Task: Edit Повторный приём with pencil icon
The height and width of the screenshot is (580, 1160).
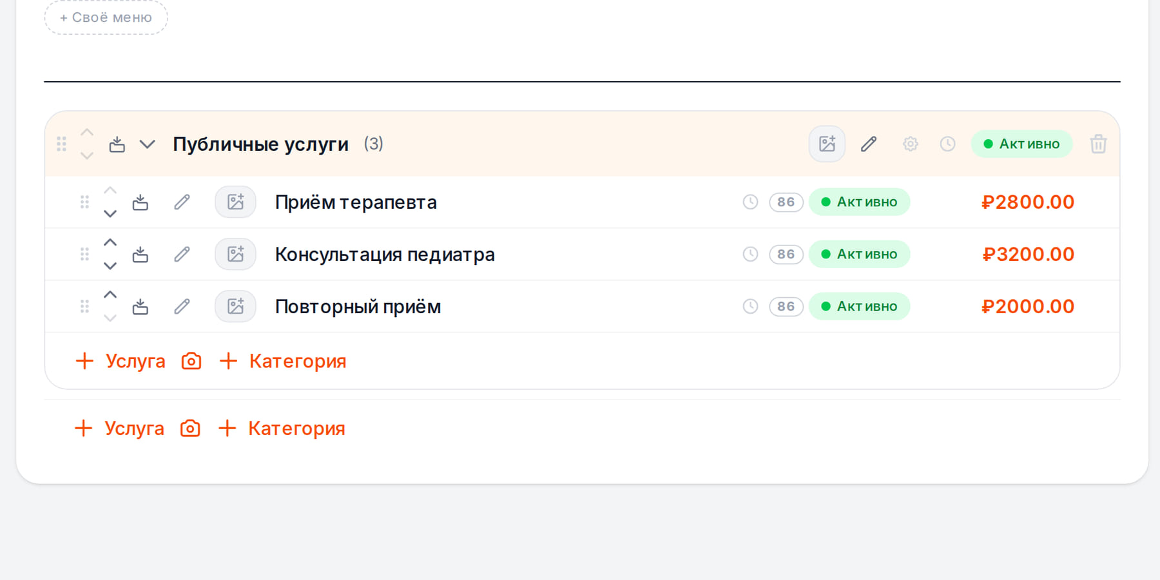Action: [182, 307]
